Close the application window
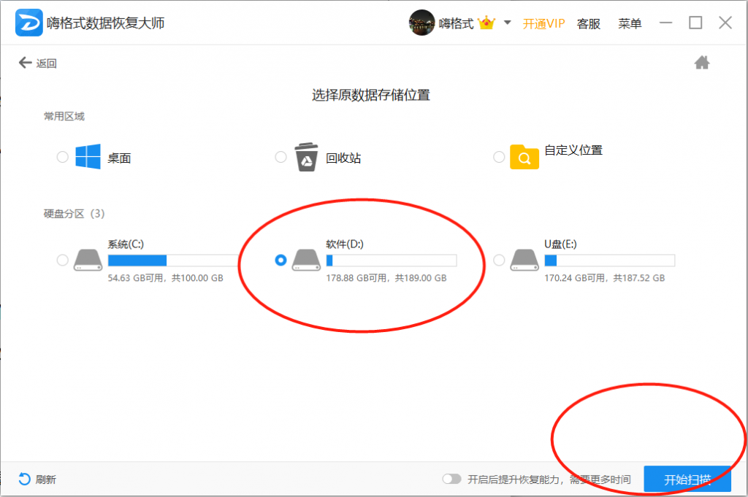748x497 pixels. 725,23
